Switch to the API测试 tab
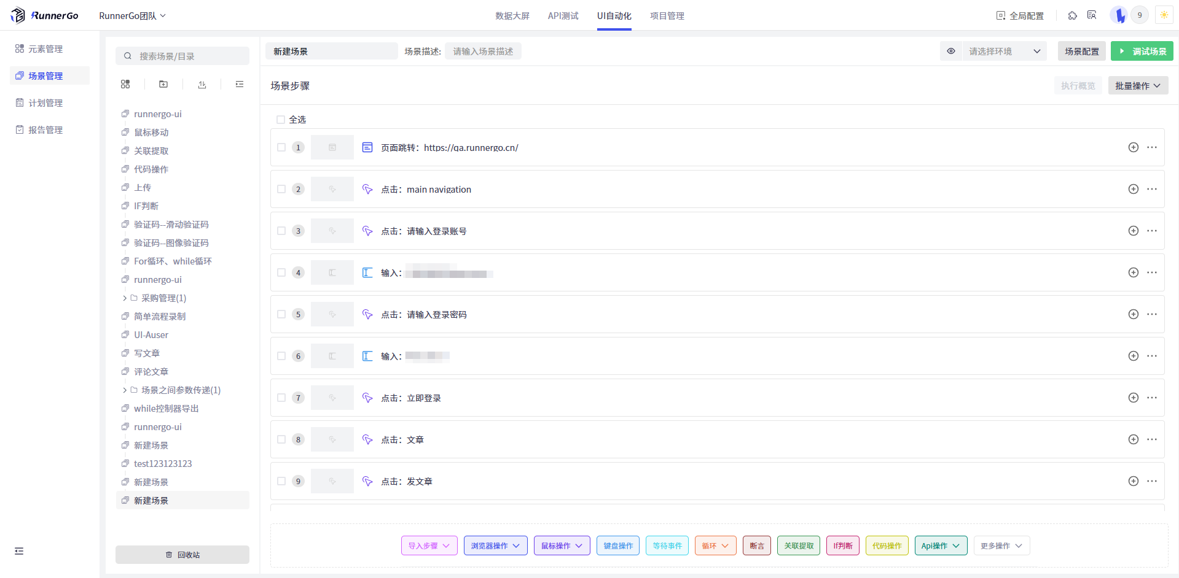 tap(563, 16)
